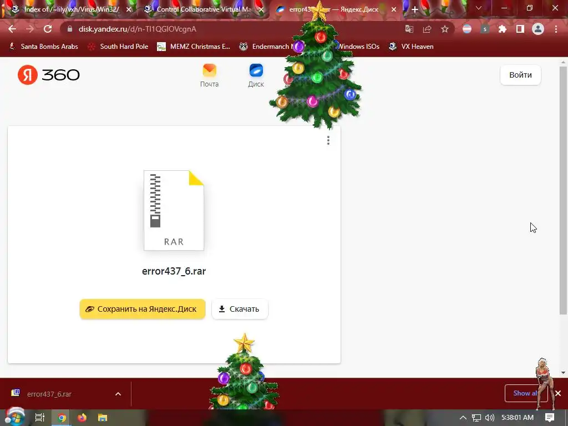This screenshot has height=426, width=568.
Task: Close the Яндекс.Диск tab
Action: [394, 9]
